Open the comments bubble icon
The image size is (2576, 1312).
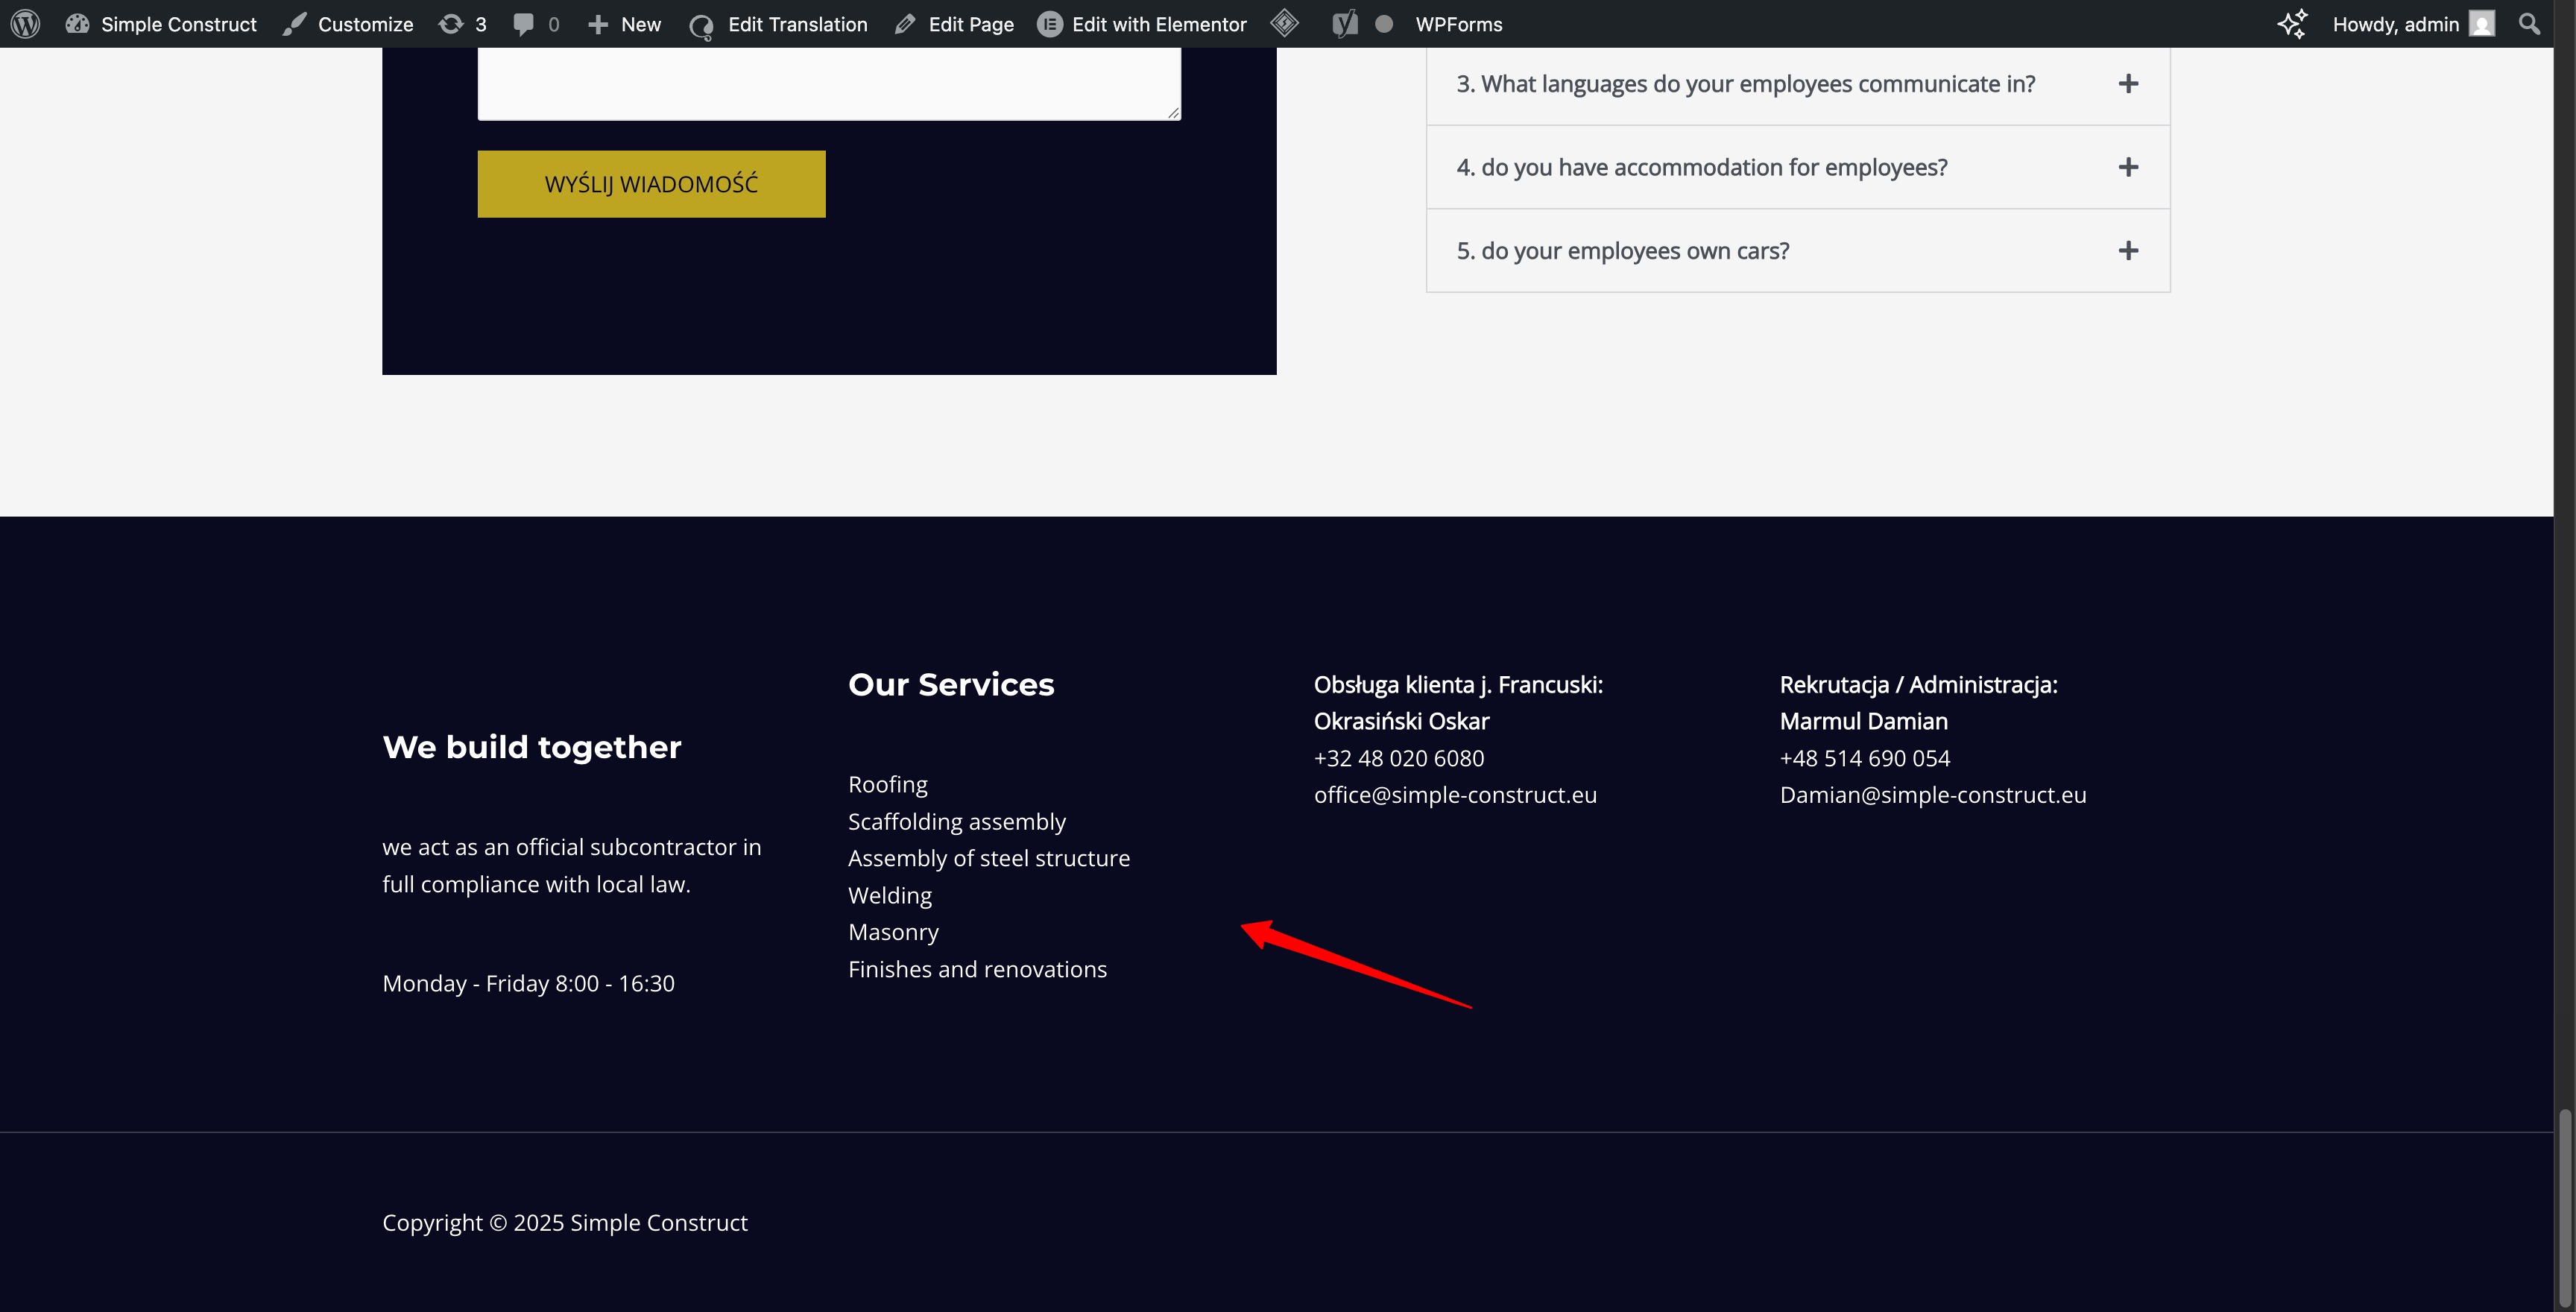pos(523,24)
